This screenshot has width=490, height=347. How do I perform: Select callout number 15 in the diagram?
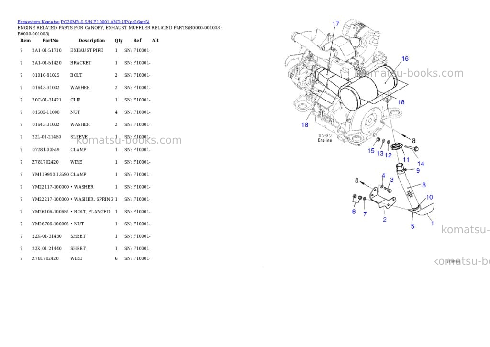point(371,151)
